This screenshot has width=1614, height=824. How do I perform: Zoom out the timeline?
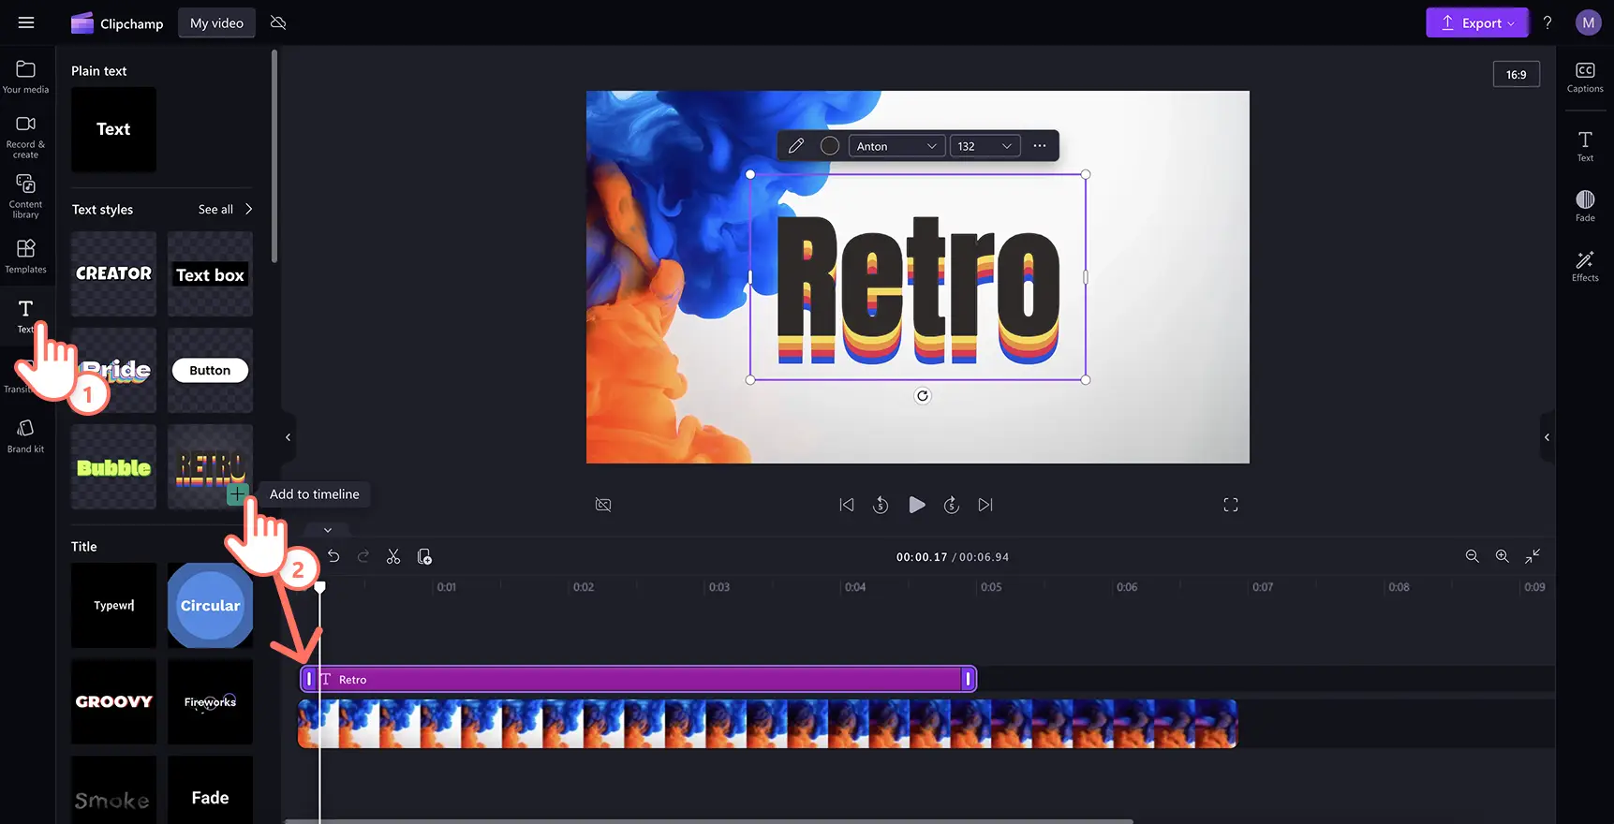(x=1473, y=556)
